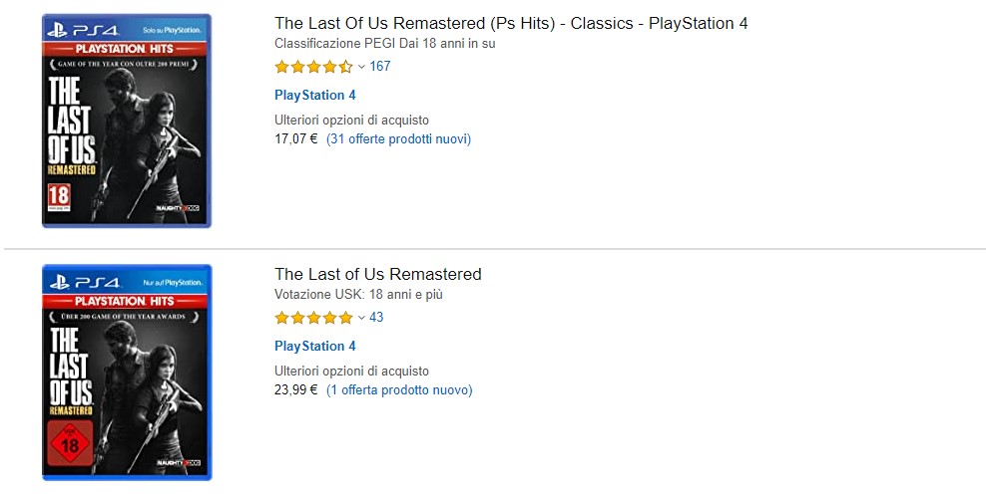
Task: Click the 17,07 € price
Action: pos(295,139)
